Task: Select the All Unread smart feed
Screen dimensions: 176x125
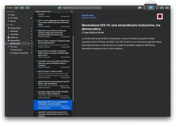Action: pos(20,18)
